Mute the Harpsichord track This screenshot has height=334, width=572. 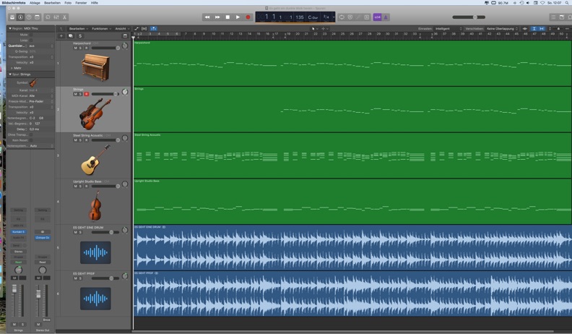point(76,48)
